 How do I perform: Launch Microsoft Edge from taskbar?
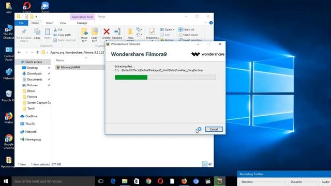click(113, 181)
